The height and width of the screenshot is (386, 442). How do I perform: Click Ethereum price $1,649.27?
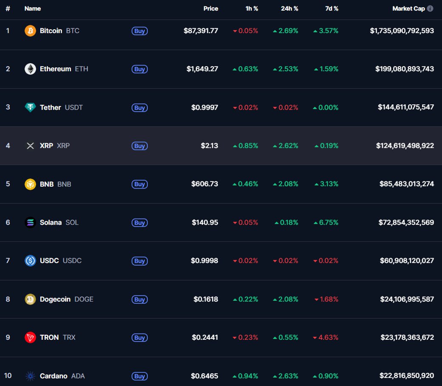click(x=202, y=69)
